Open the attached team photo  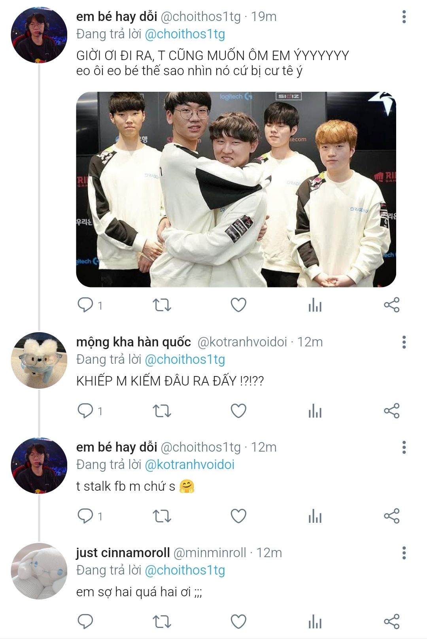click(x=236, y=189)
